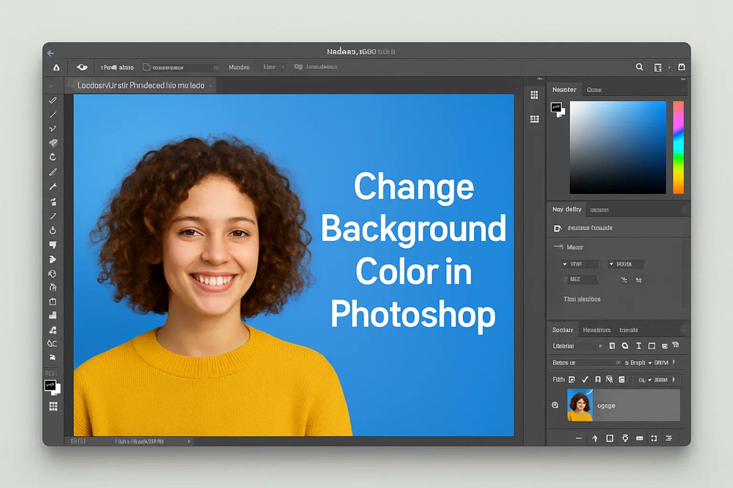733x488 pixels.
Task: Click the 'MEC' input field in properties
Action: 582,279
